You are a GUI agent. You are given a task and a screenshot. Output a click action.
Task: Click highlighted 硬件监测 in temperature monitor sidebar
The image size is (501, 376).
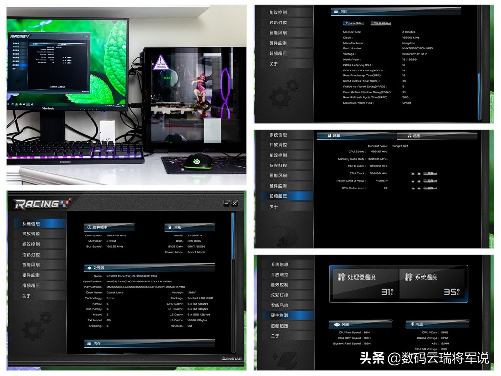point(288,315)
